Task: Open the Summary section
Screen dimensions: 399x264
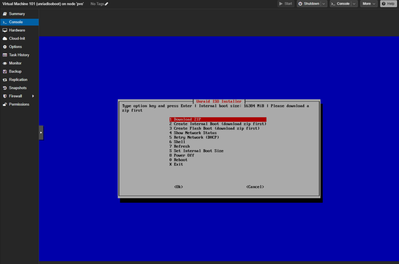Action: coord(20,14)
